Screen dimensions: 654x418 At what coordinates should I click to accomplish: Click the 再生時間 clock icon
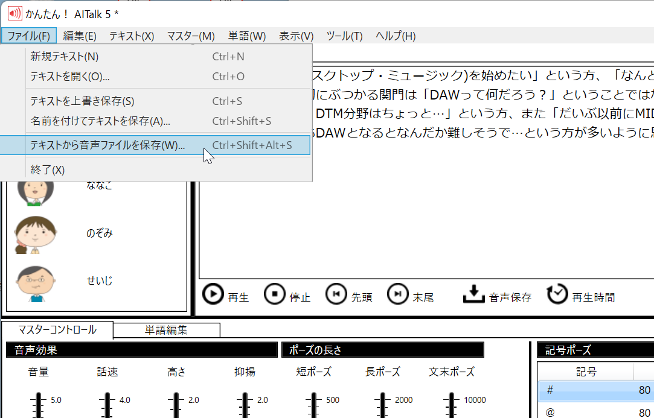[557, 294]
